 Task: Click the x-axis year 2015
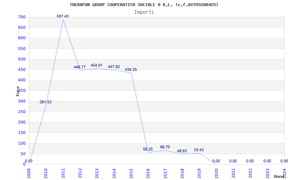(131, 174)
